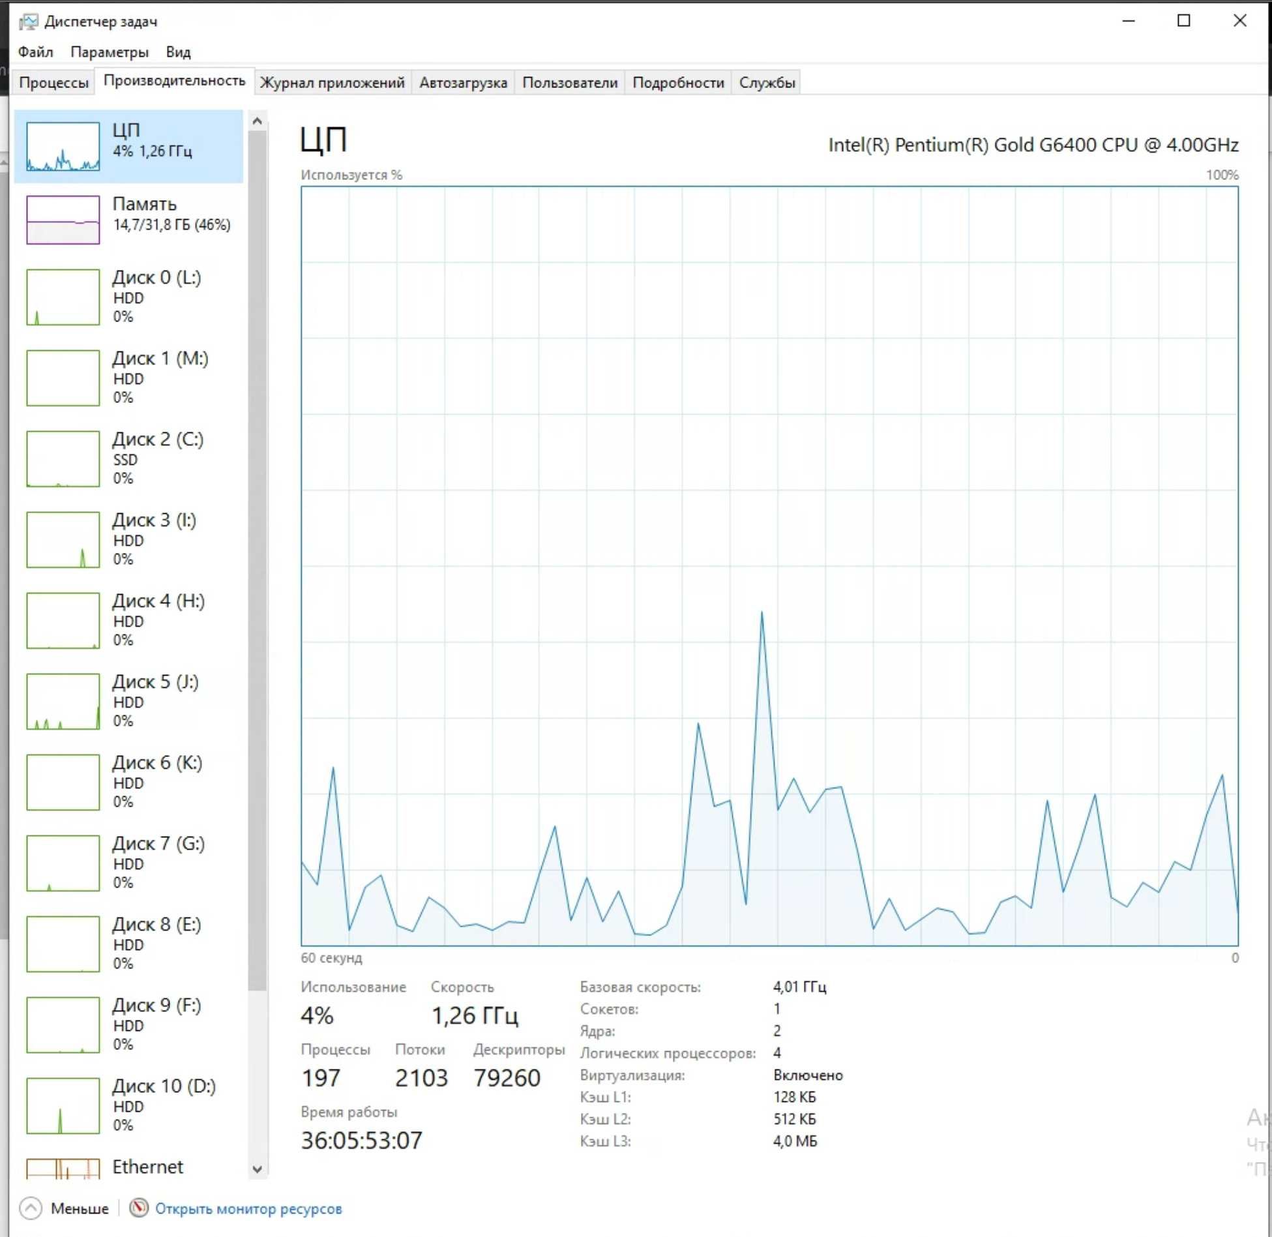Screen dimensions: 1272x1237
Task: Click the Кэш L1 128 КБ value
Action: [794, 1097]
